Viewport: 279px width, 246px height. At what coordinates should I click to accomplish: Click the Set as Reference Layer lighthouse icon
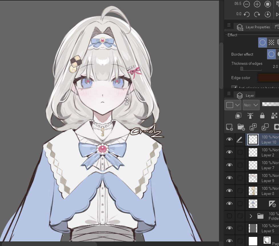click(250, 116)
